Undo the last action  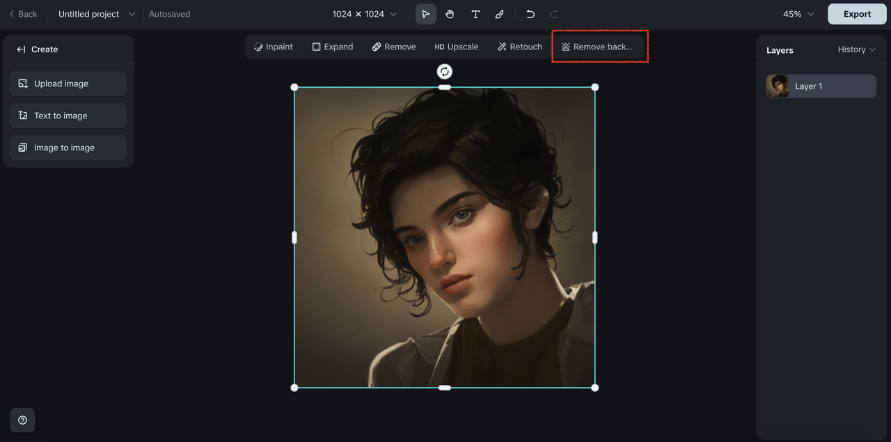pos(530,14)
